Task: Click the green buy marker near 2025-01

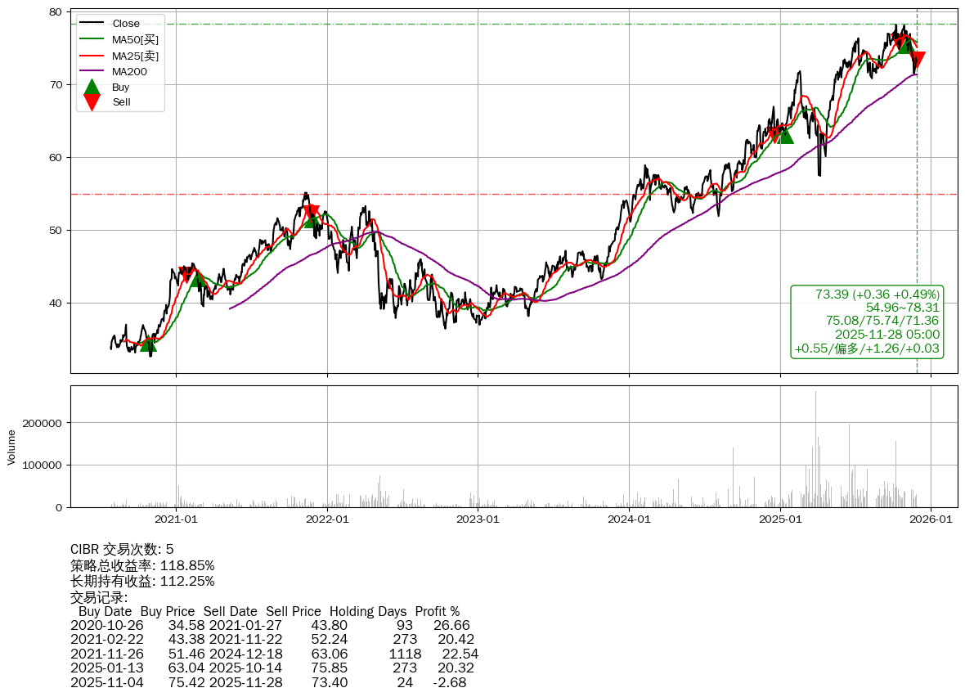Action: [785, 135]
